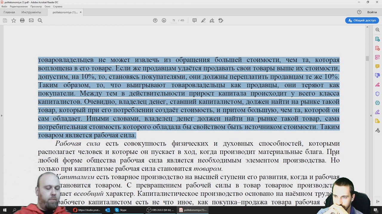Switch to the Opera studio.yout... taskbar window

[87, 210]
